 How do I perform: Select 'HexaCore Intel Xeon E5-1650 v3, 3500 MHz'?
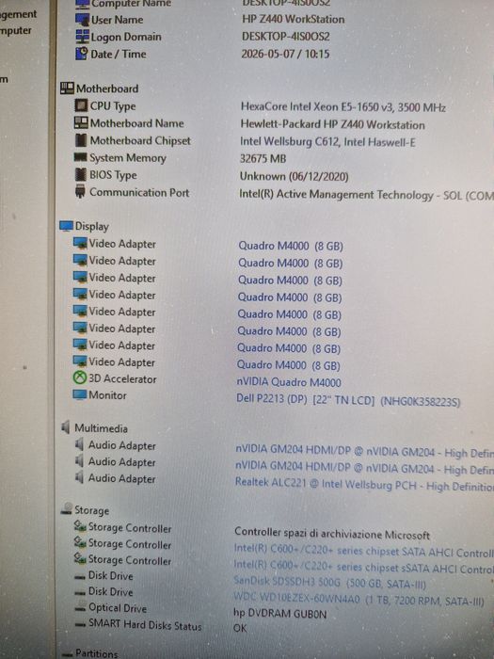pos(343,107)
